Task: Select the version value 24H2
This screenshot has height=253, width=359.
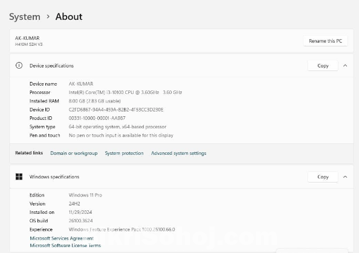Action: pos(74,204)
